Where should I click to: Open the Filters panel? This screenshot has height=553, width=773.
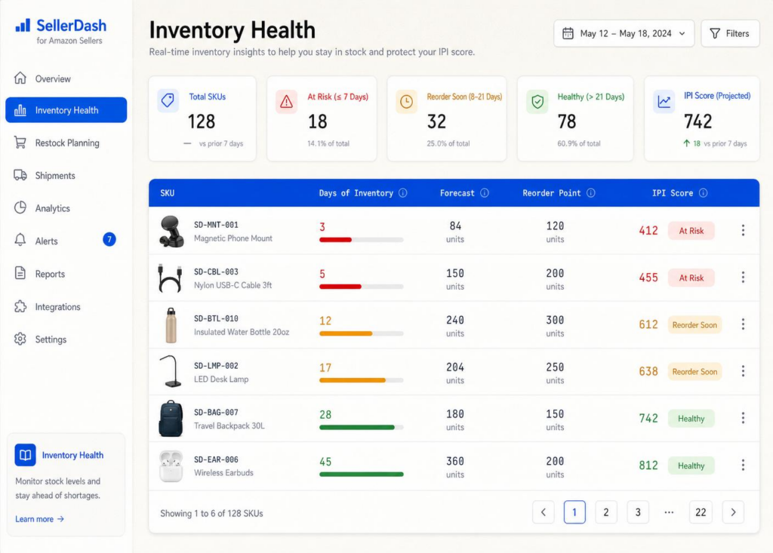(x=730, y=33)
